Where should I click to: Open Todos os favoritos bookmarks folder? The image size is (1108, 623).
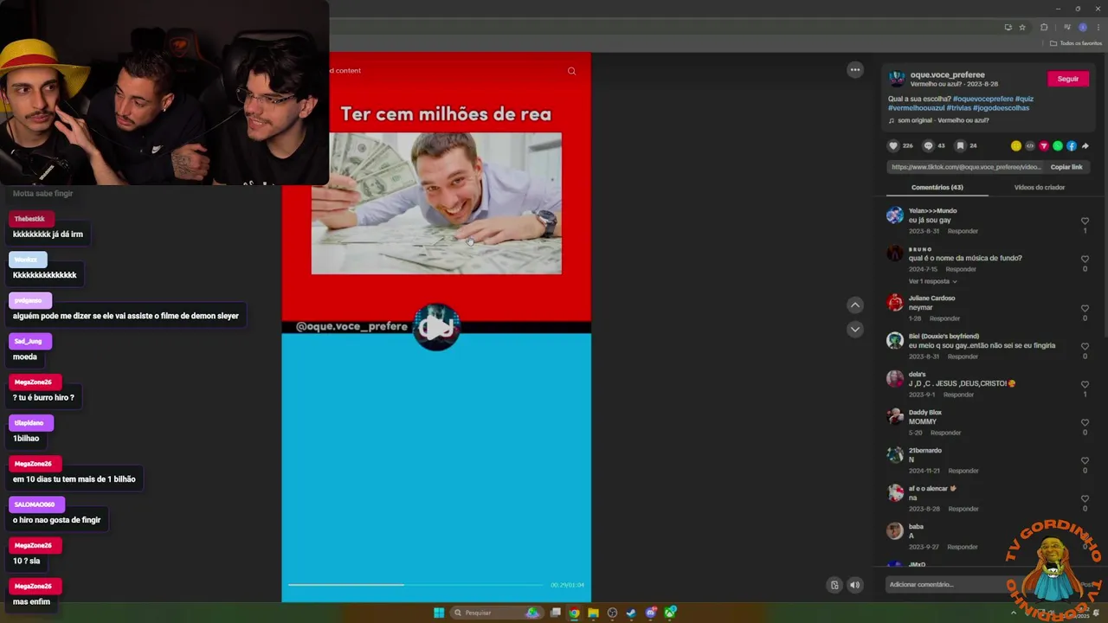pos(1075,43)
